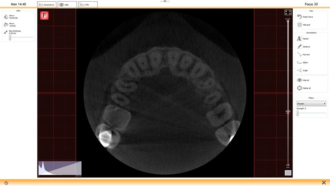Click the Mirror horizontal icon

coord(6,17)
